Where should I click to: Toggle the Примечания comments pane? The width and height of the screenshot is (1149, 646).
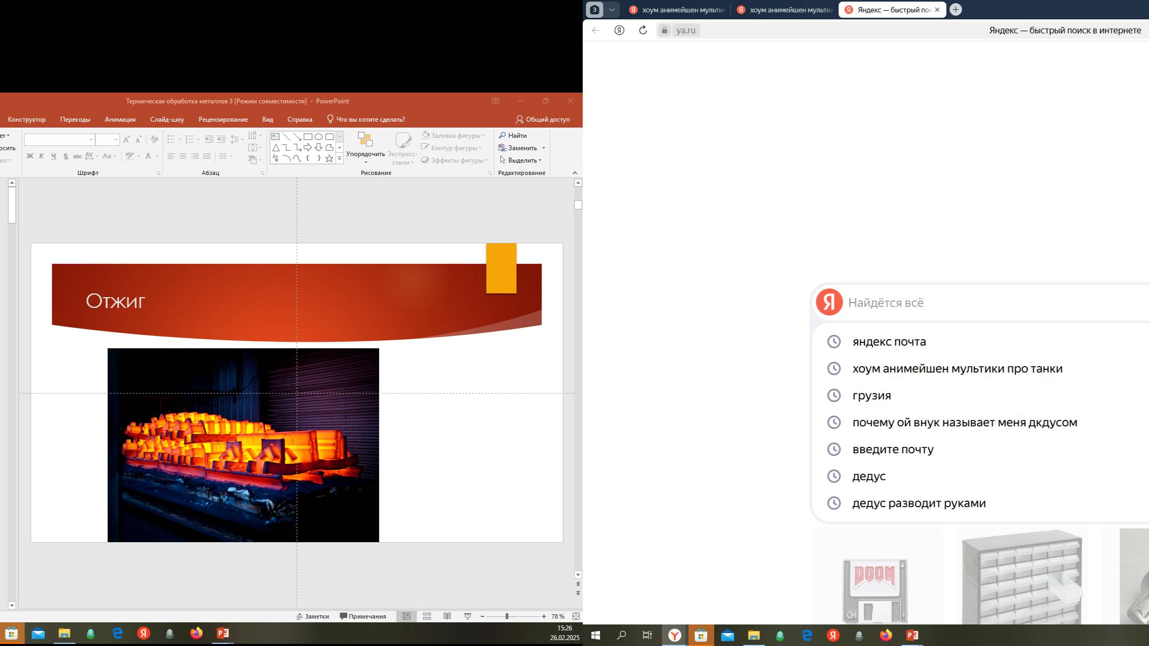(x=363, y=616)
